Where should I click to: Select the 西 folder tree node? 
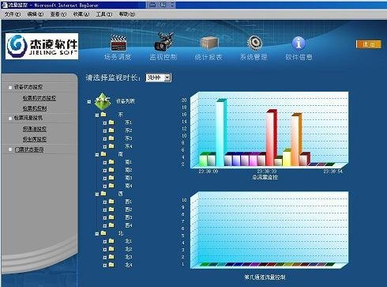tap(121, 194)
